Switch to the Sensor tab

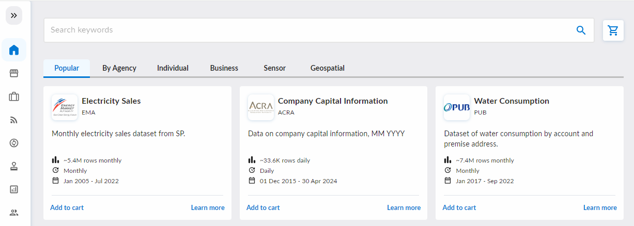tap(274, 68)
